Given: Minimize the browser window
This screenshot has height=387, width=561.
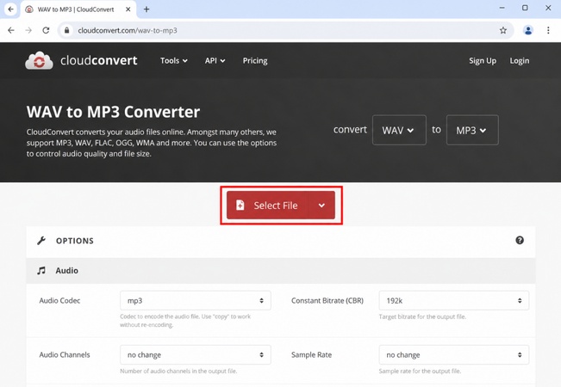Looking at the screenshot, I should coord(502,8).
